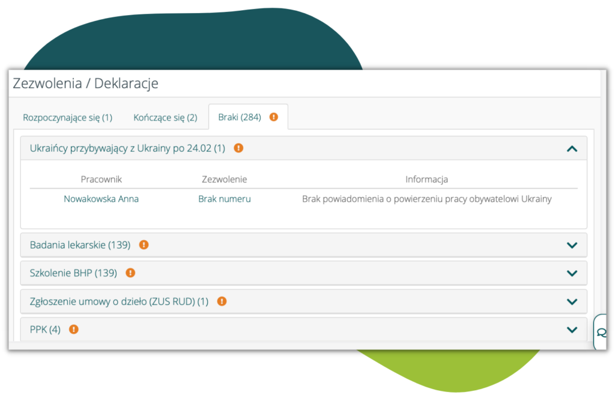Click the Badania lekarskie (139) header title
This screenshot has width=615, height=410.
point(80,245)
